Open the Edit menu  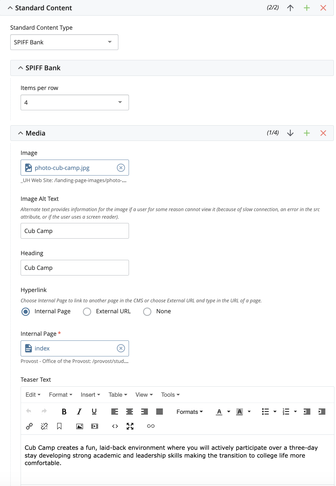click(x=33, y=394)
